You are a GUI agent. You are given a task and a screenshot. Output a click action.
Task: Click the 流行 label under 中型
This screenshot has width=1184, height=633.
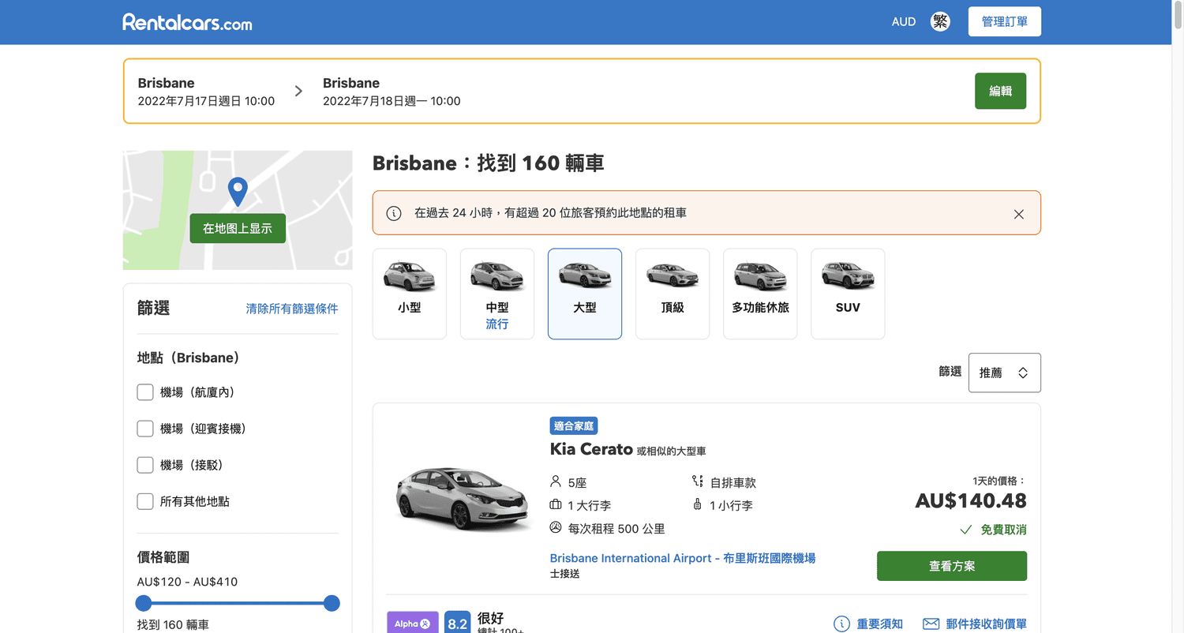pyautogui.click(x=497, y=324)
